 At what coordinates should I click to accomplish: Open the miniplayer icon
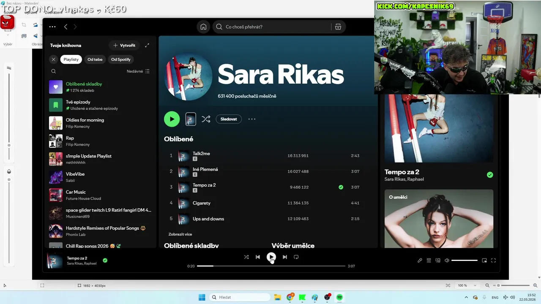click(x=484, y=261)
